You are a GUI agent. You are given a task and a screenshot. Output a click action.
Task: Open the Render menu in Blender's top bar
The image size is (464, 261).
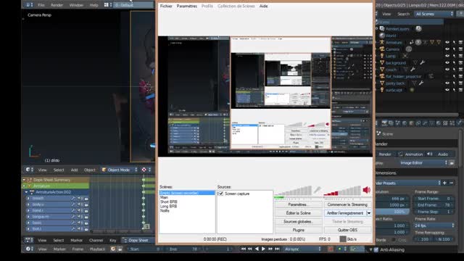coord(57,5)
